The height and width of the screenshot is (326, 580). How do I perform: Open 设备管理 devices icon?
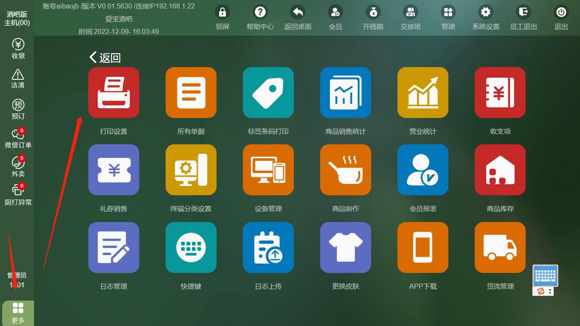[x=268, y=170]
